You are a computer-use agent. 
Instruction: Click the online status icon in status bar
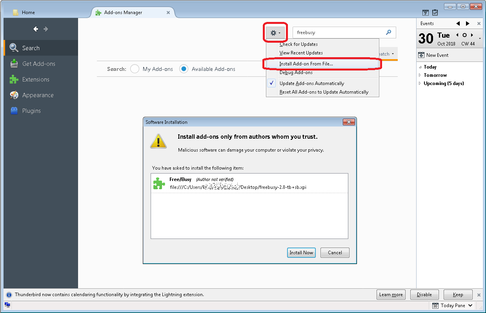click(x=7, y=305)
